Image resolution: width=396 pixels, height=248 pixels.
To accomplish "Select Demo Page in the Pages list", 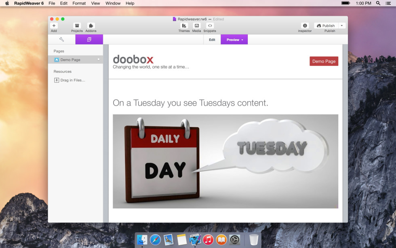I will tap(75, 59).
